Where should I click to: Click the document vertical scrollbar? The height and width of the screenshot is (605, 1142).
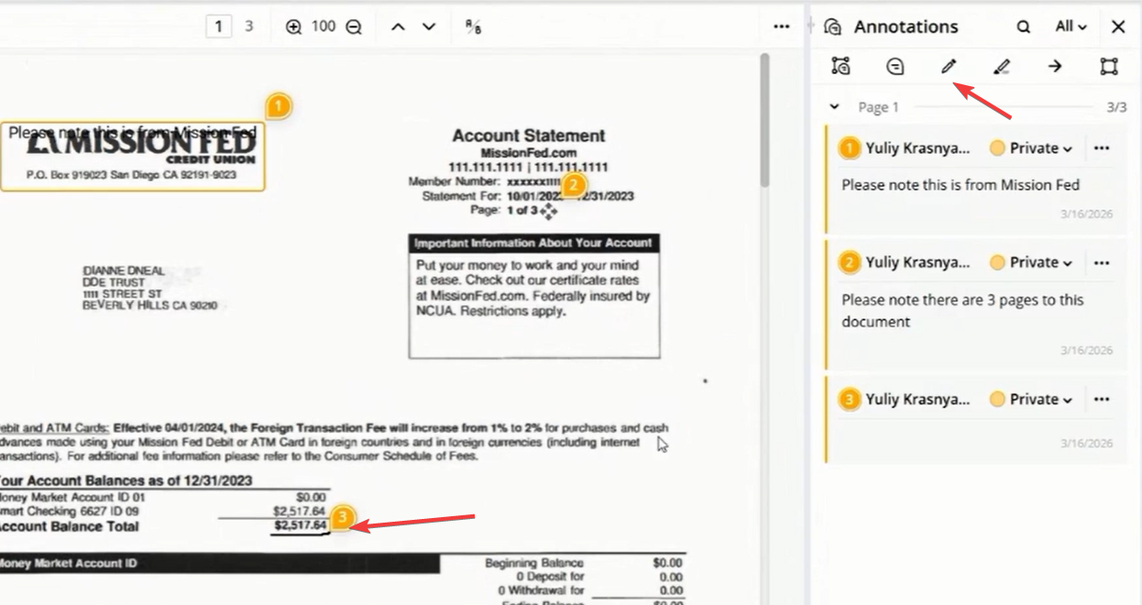pos(764,119)
